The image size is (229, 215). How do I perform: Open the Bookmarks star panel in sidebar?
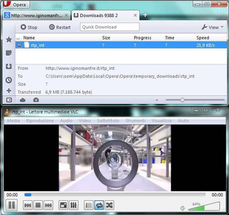[x=9, y=40]
